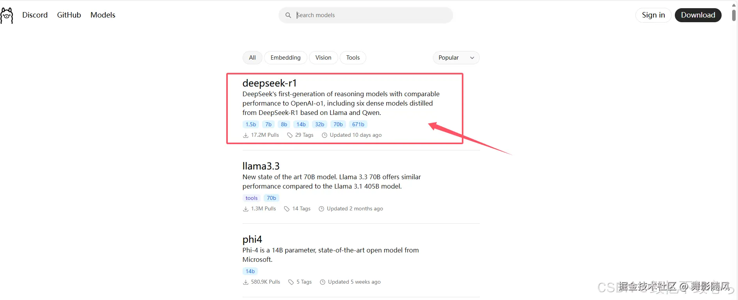Select the All filter tab

(x=252, y=58)
